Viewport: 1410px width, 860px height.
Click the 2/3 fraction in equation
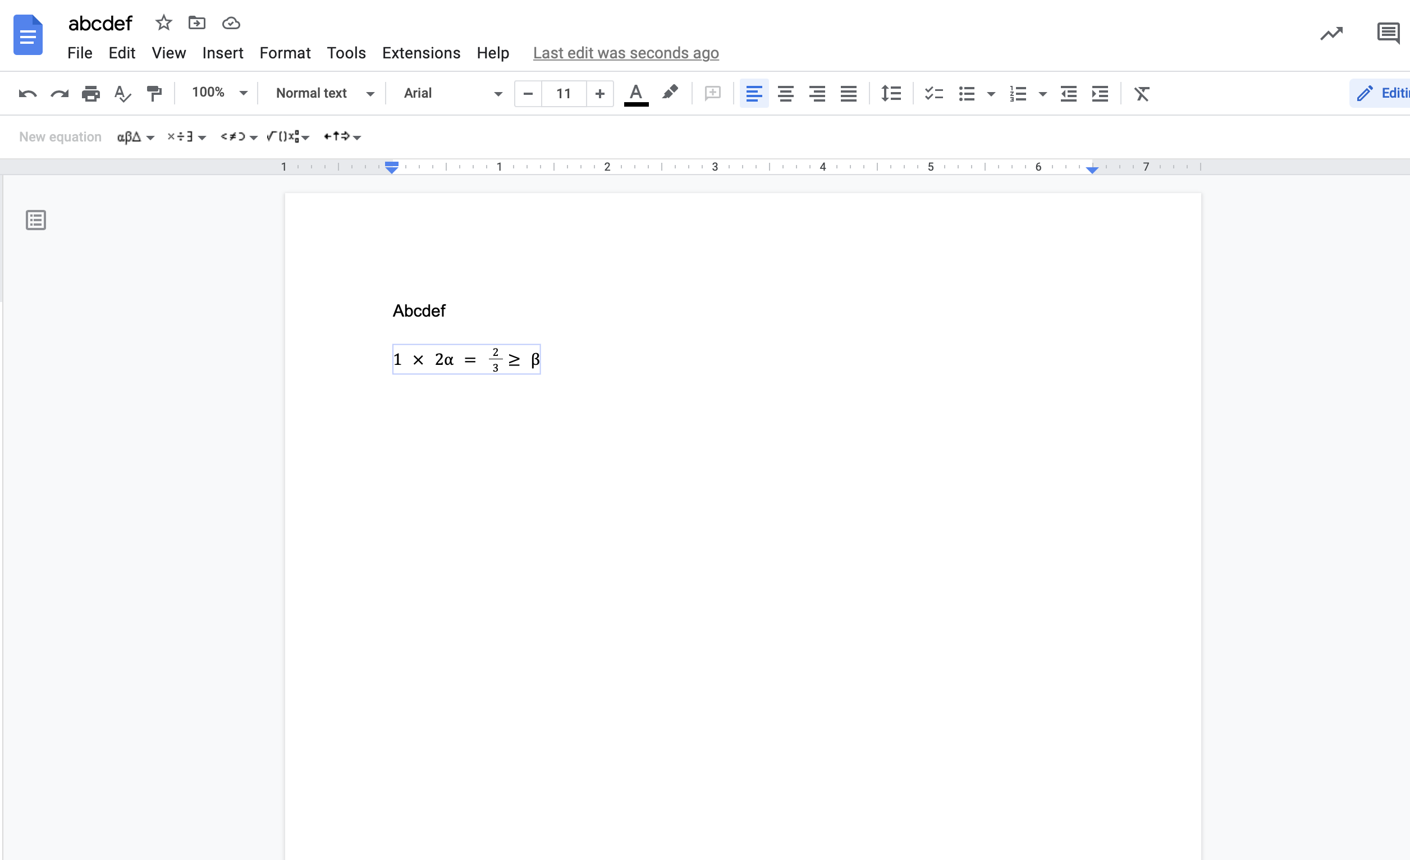[496, 359]
